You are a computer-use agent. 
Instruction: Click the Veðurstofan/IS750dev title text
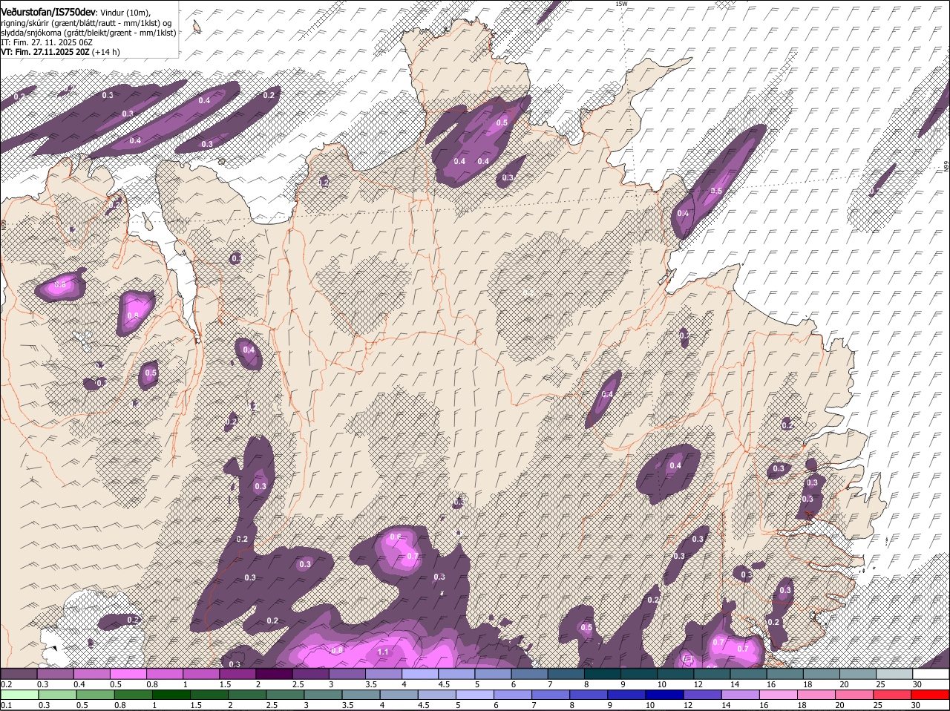pos(48,10)
